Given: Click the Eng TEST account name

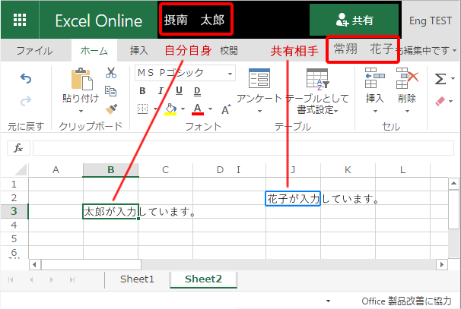Looking at the screenshot, I should pos(431,20).
